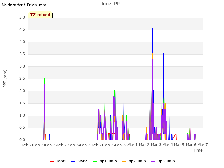Click the 0.5 y-axis tick label
The image size is (224, 168).
(22, 127)
